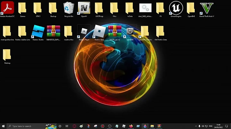Click the search box weather illustration
Screen dimensions: 231x129
click(51, 126)
